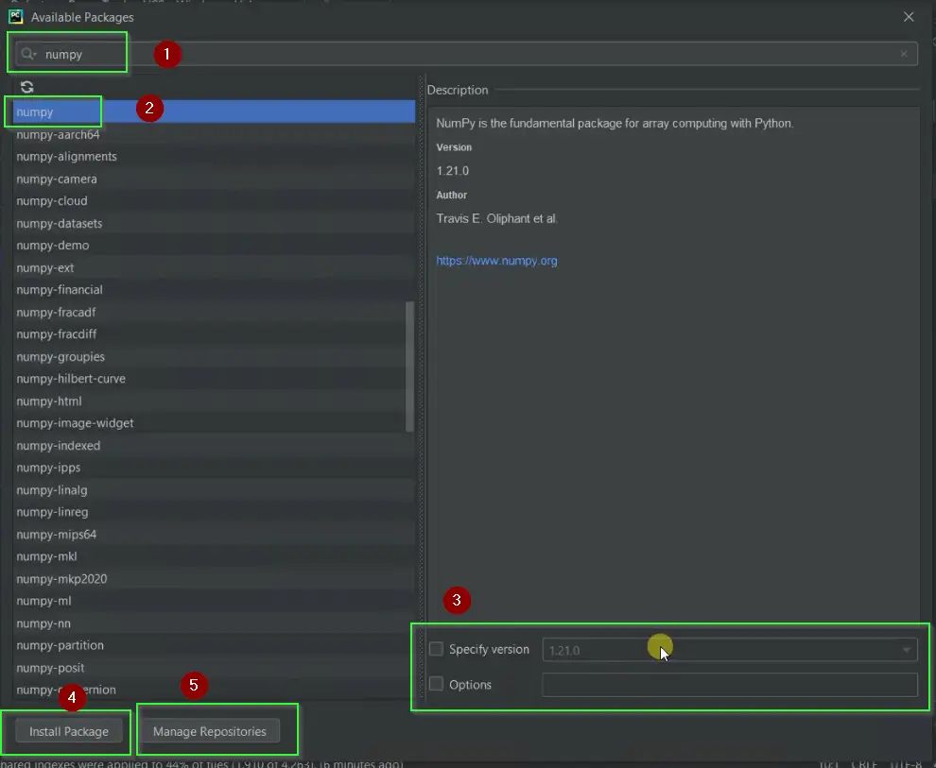
Task: Select the numpy package row
Action: (214, 112)
